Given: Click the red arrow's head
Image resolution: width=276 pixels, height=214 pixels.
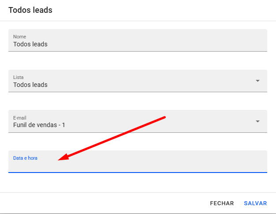Looking at the screenshot, I should (61, 158).
